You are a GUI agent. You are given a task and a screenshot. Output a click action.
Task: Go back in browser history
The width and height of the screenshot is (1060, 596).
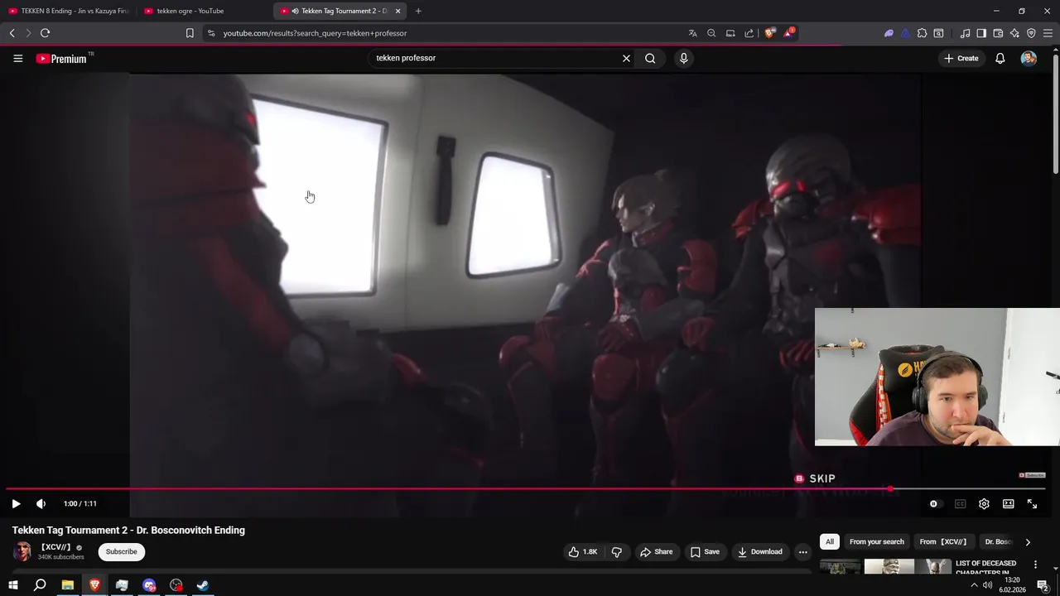(12, 33)
